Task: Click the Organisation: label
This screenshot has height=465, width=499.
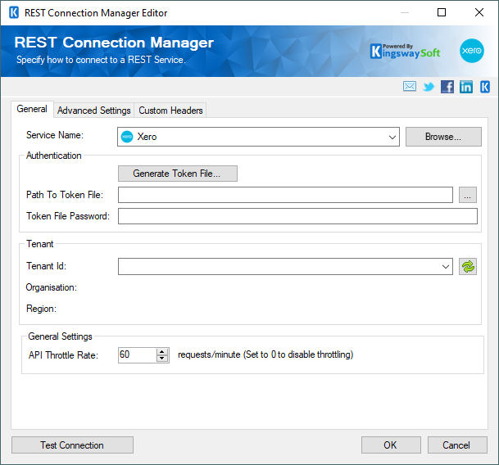Action: (52, 287)
